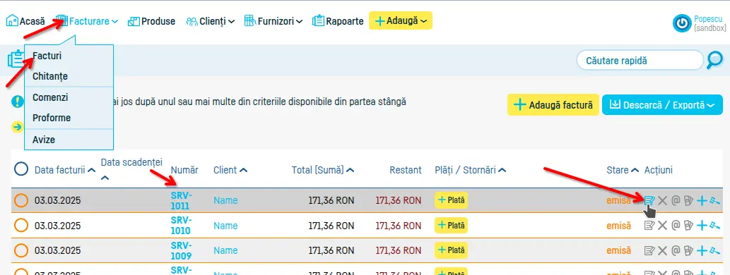Click the yellow arrow circle icon

tap(17, 127)
